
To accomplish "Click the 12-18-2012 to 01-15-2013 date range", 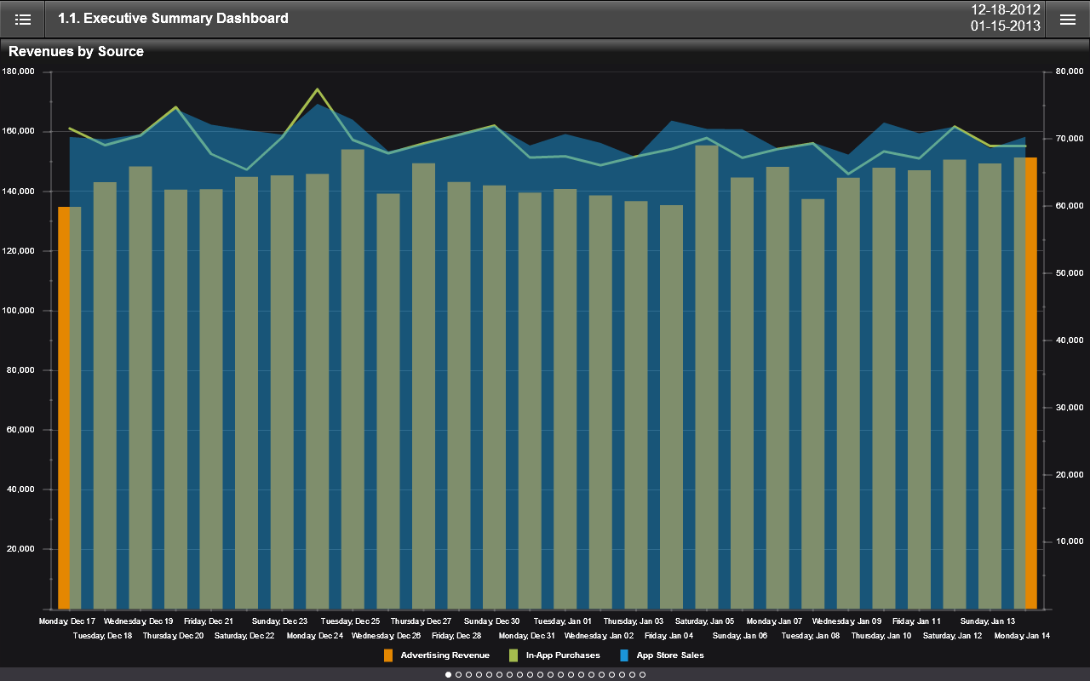I will coord(1006,18).
